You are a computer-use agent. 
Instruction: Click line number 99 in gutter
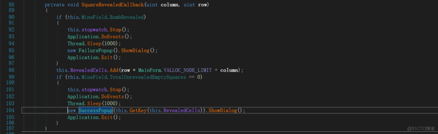pyautogui.click(x=12, y=77)
